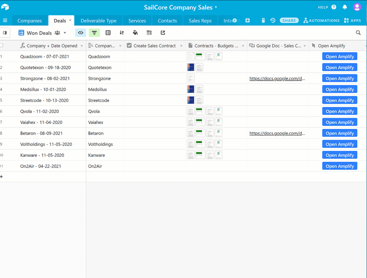Viewport: 367px width, 278px height.
Task: Open the tables list hamburger menu
Action: tap(5, 21)
